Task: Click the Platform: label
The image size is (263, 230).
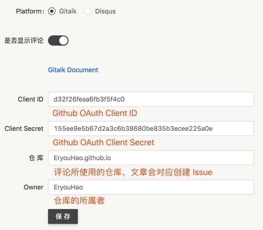Action: click(30, 11)
